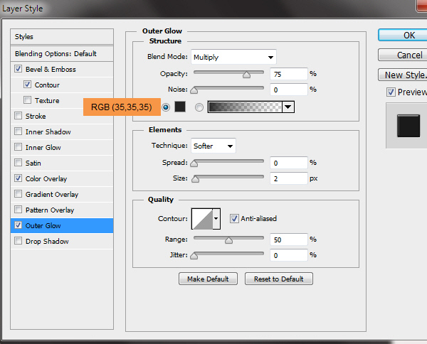The image size is (427, 344).
Task: Uncheck the Preview checkbox
Action: coord(391,92)
